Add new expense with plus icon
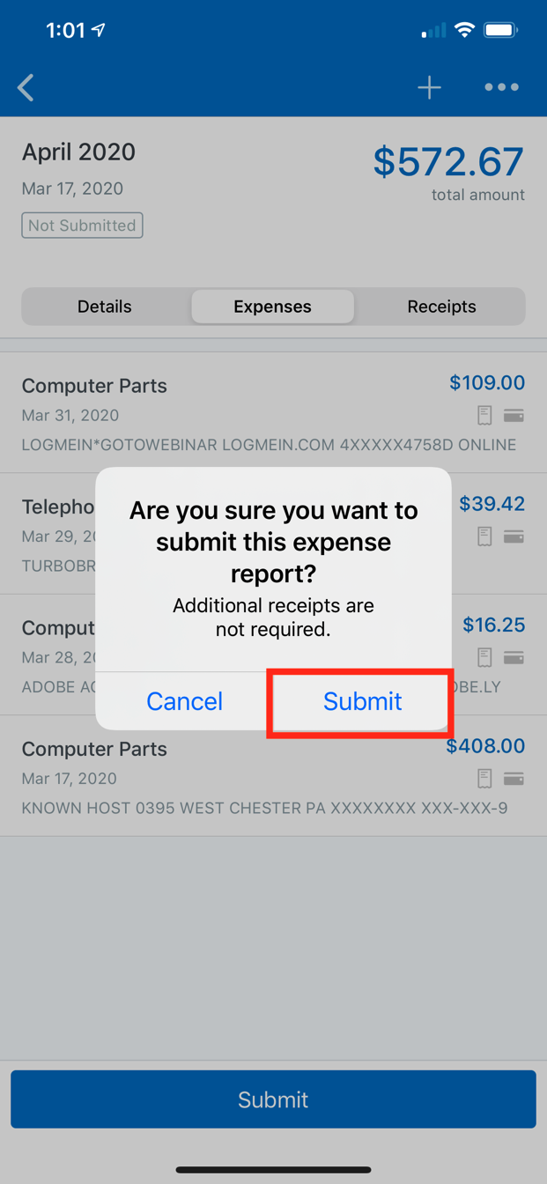Viewport: 547px width, 1184px height. pyautogui.click(x=429, y=87)
